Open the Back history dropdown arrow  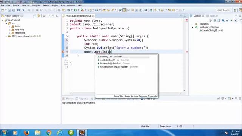(x=177, y=10)
